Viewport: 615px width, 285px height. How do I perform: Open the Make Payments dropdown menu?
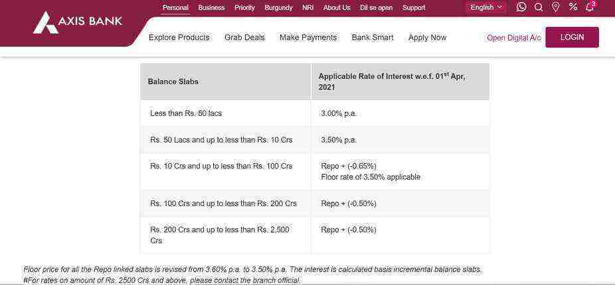click(308, 37)
